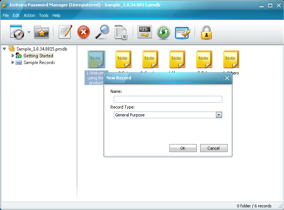
Task: Close the ImVajra Password Manager window
Action: pyautogui.click(x=279, y=6)
